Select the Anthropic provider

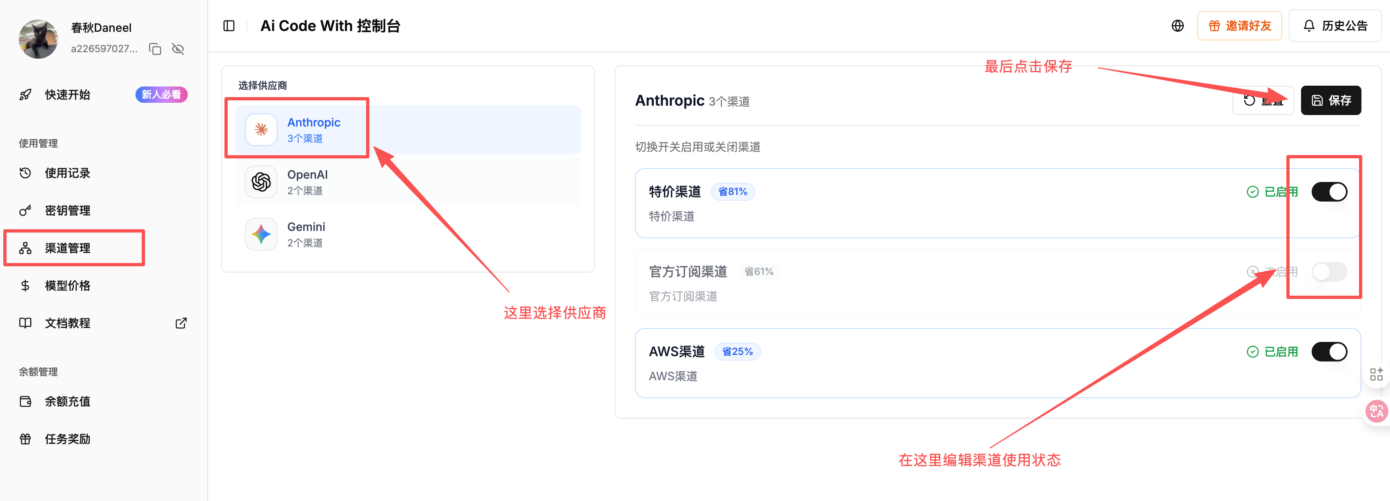pyautogui.click(x=408, y=129)
